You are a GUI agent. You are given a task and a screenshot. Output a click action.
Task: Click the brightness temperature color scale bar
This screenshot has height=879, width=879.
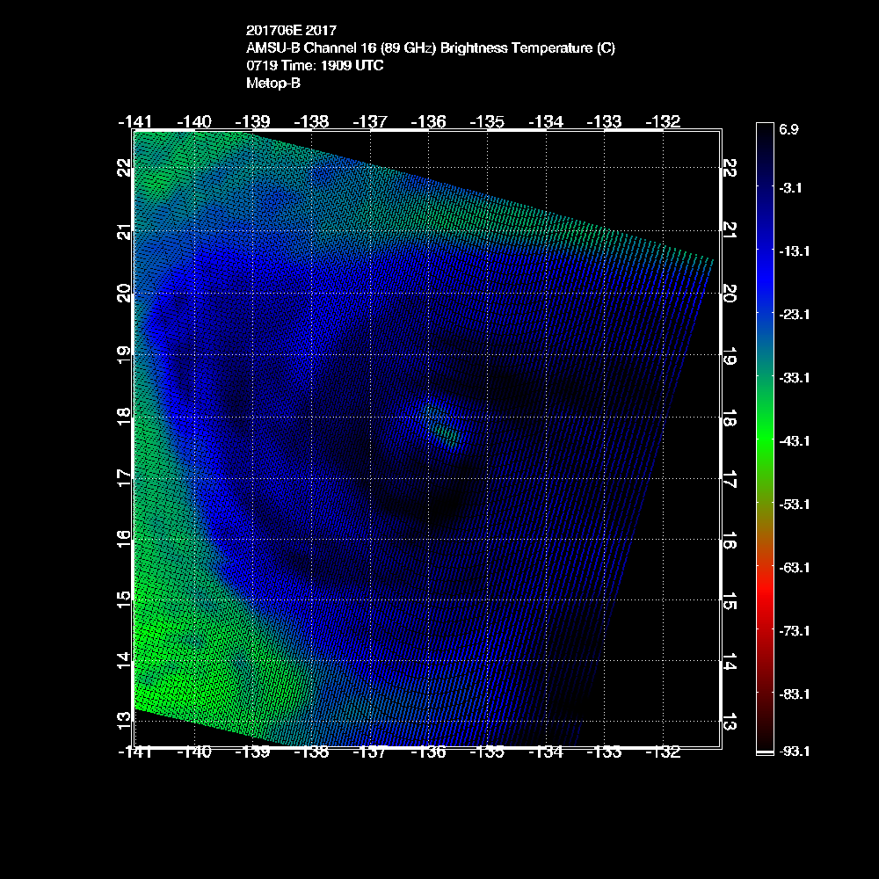pos(766,439)
